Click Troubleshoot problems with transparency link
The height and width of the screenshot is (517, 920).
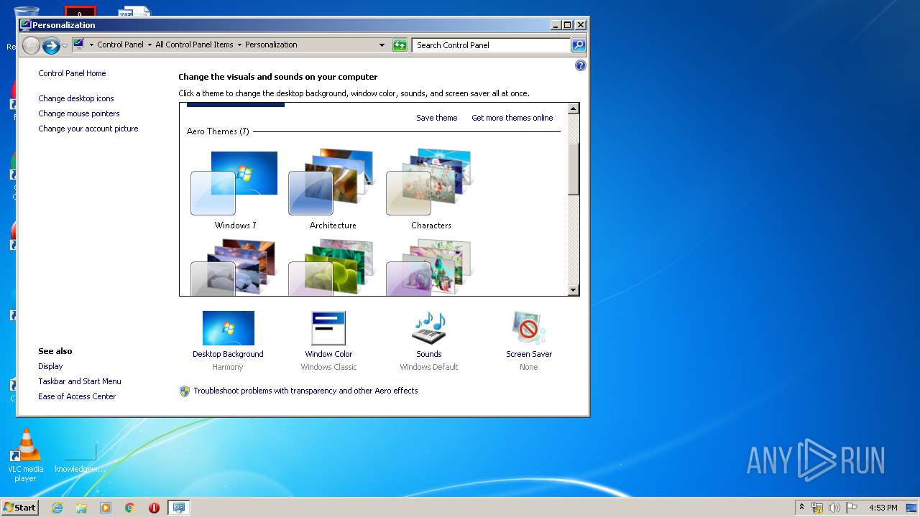[x=305, y=391]
